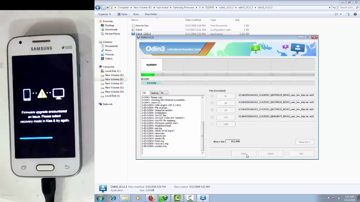Click the Search odin input field
The height and width of the screenshot is (202, 360).
pyautogui.click(x=348, y=8)
